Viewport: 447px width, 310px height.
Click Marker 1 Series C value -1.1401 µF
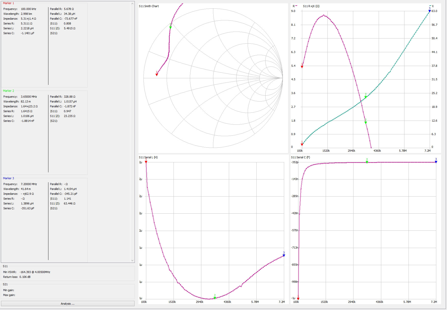[x=28, y=33]
